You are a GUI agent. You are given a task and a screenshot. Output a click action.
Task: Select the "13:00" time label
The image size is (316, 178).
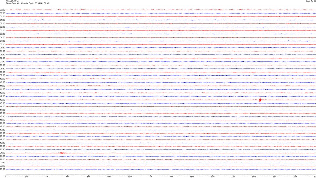[x=2, y=100]
